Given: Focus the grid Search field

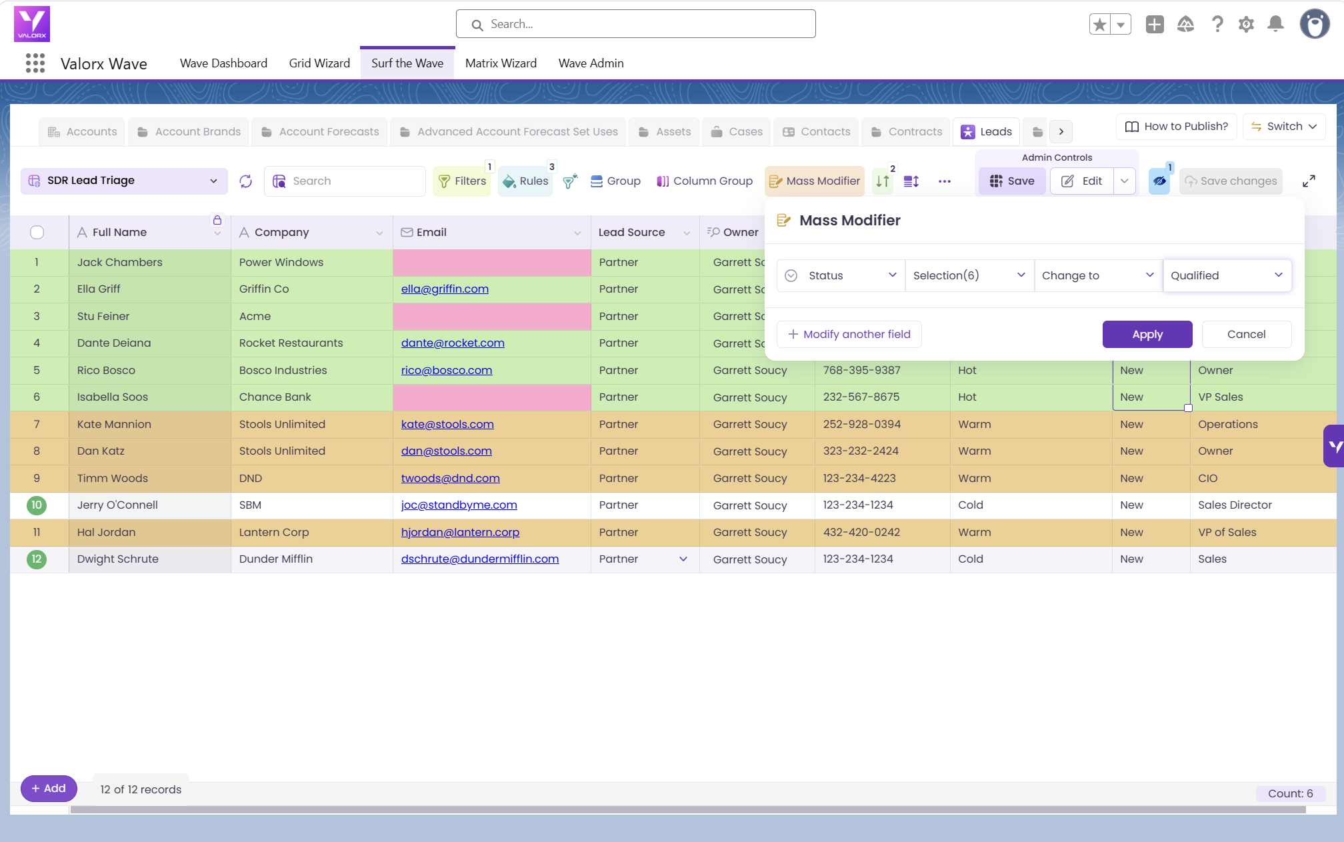Looking at the screenshot, I should 345,181.
